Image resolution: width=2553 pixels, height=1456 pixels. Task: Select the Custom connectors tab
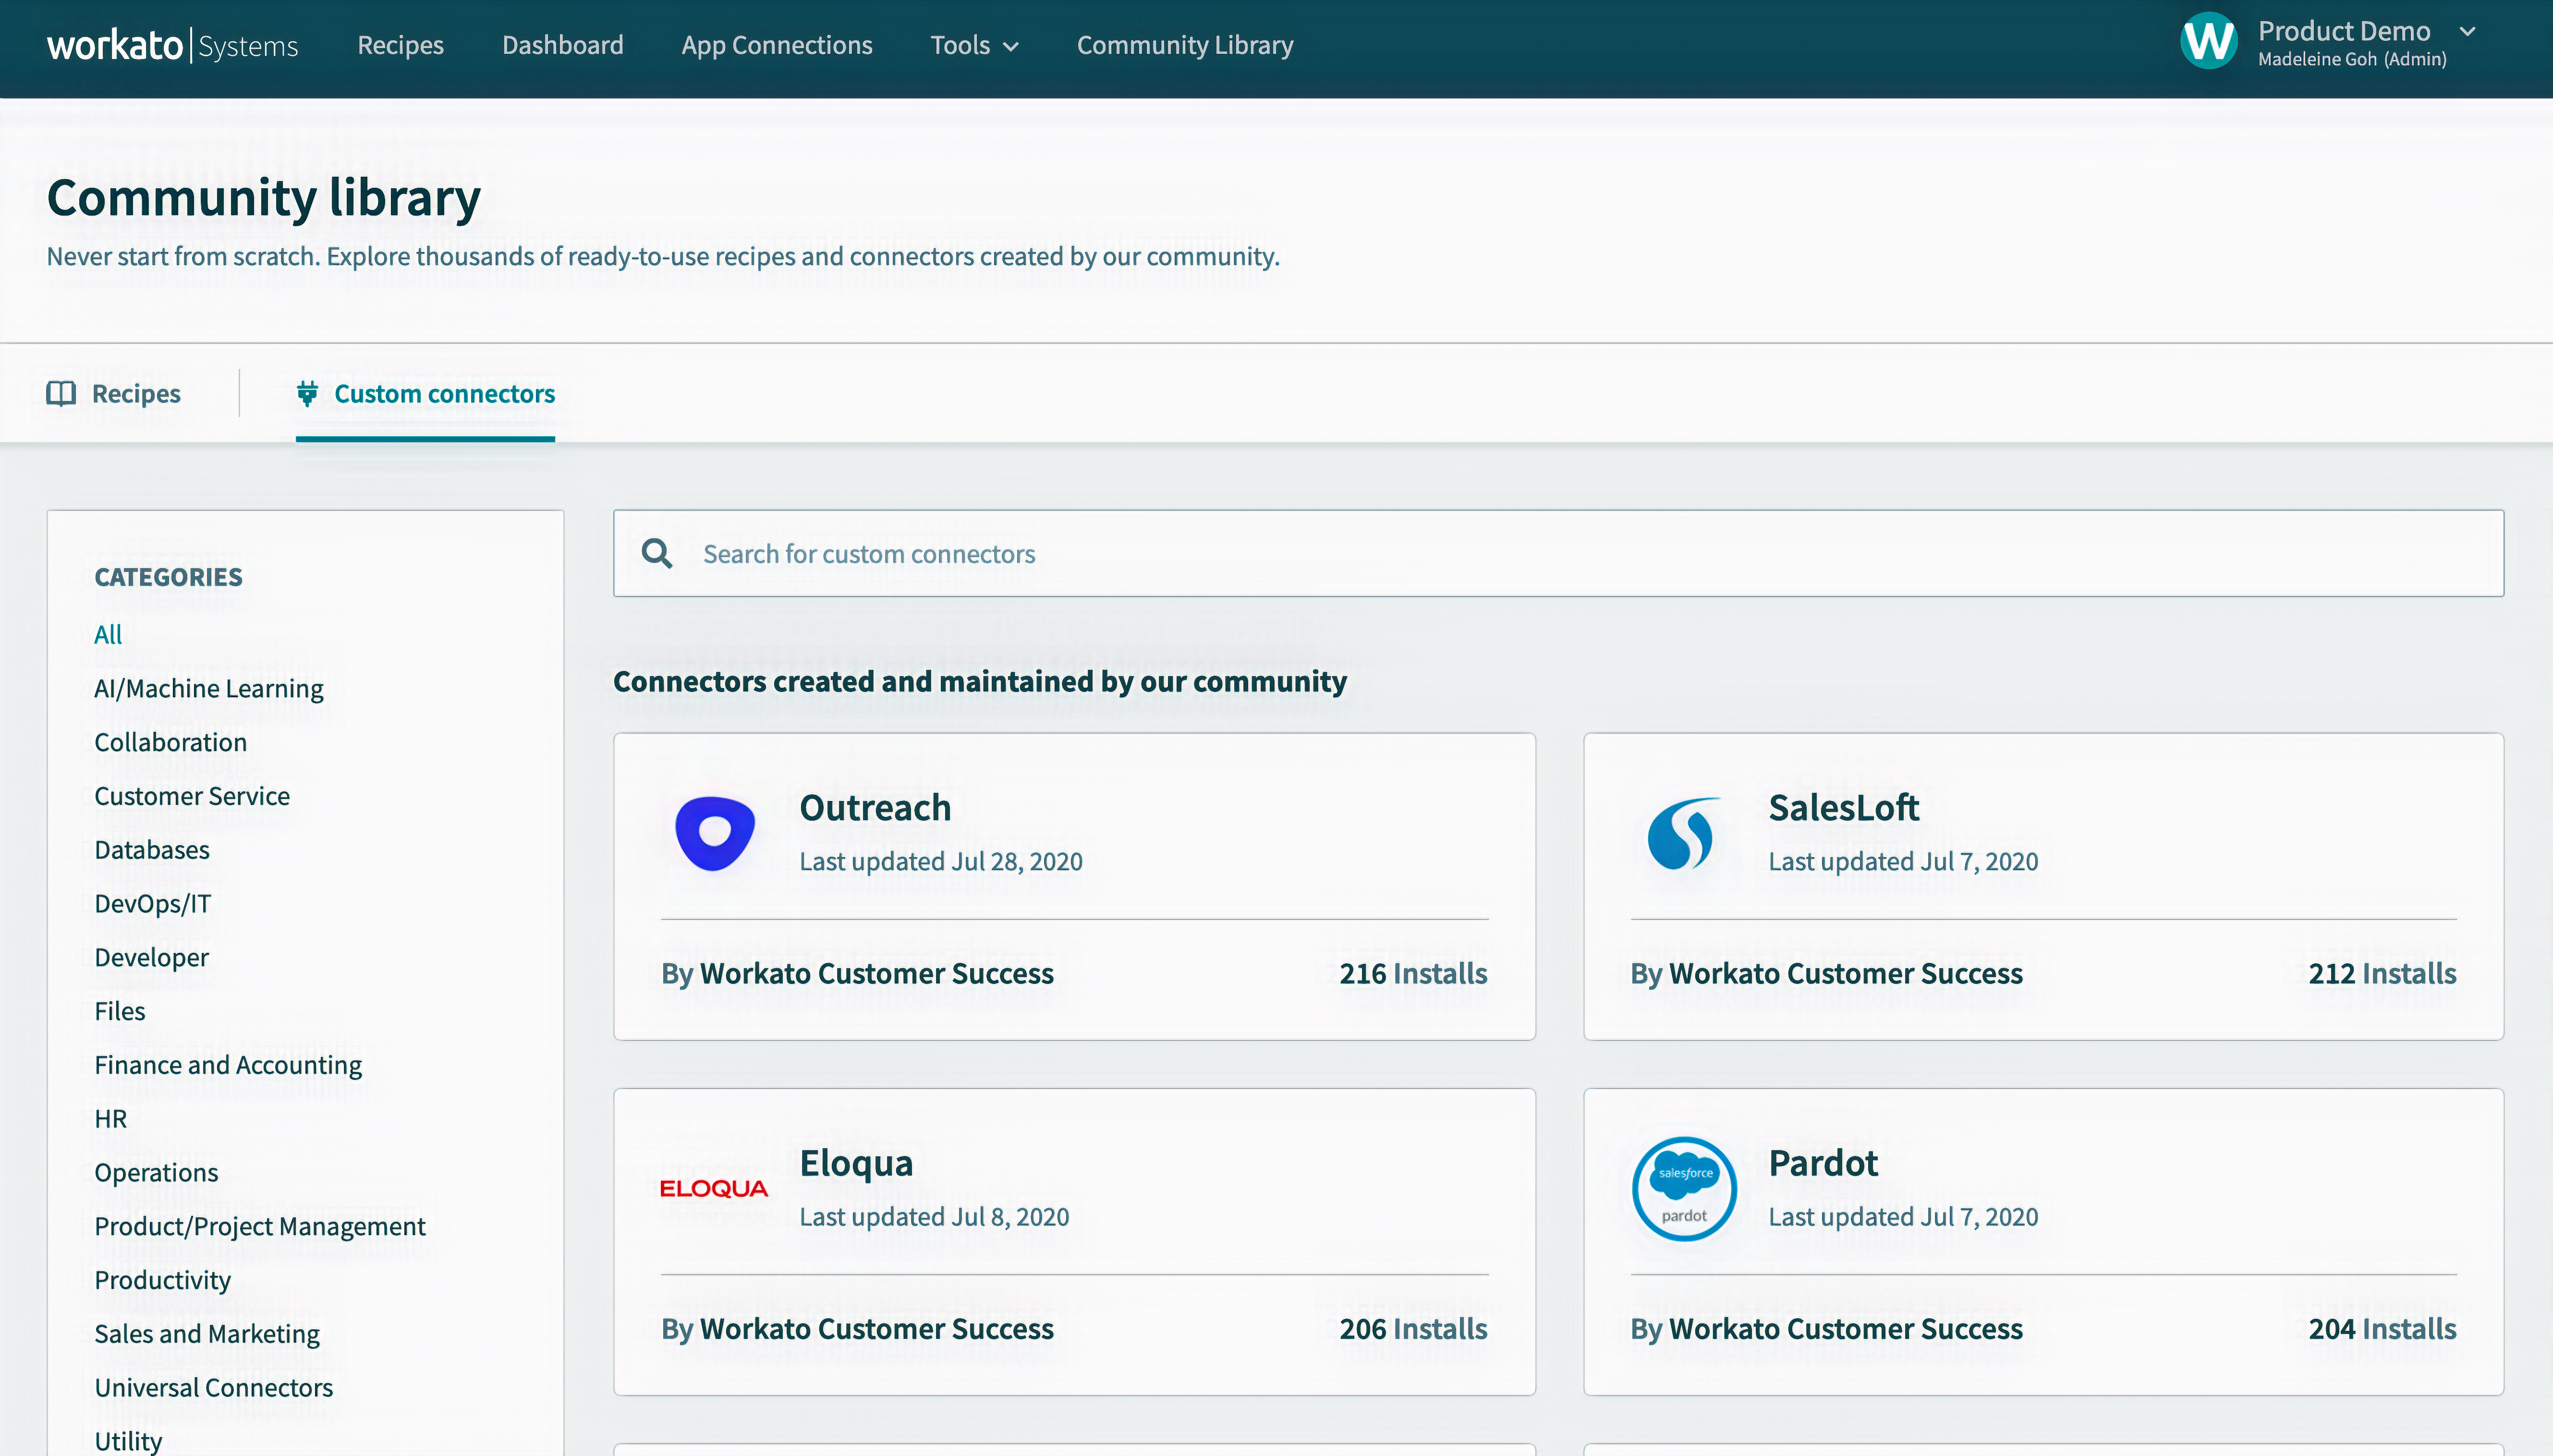425,393
